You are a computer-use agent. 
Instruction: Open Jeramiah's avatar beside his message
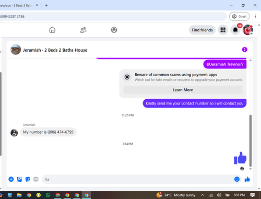(x=14, y=133)
